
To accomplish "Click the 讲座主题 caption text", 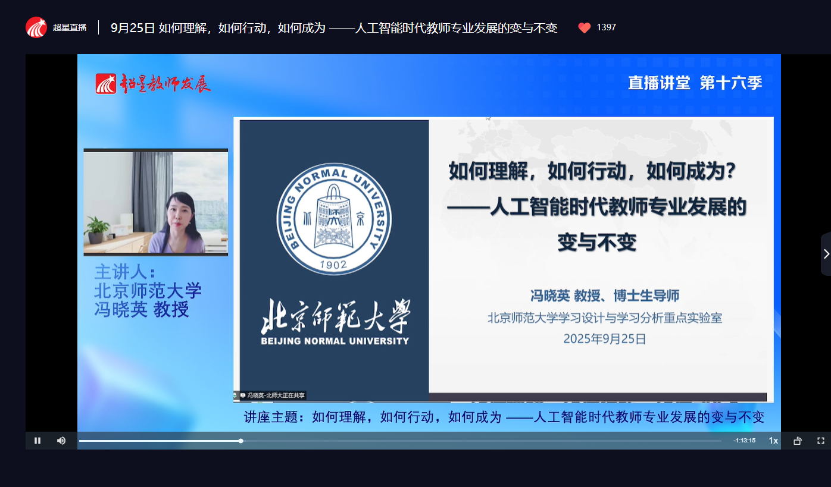I will [x=504, y=417].
